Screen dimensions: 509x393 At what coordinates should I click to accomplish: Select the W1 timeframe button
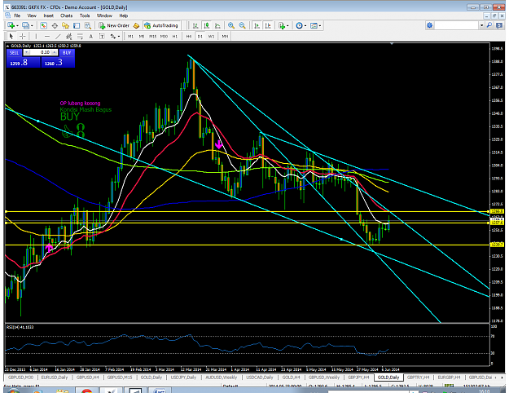pos(211,37)
